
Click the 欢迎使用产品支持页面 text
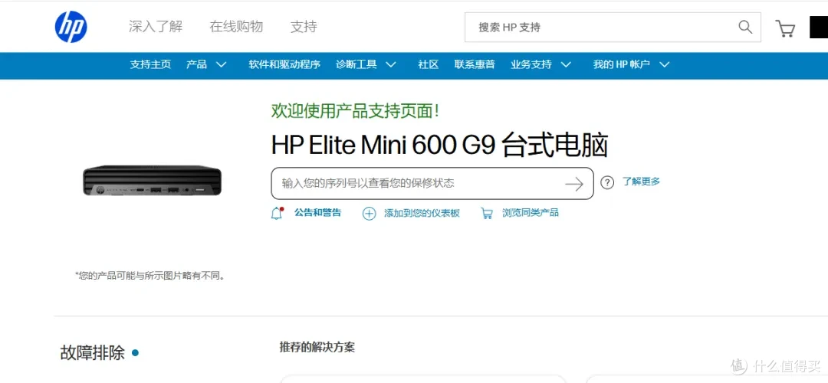355,111
